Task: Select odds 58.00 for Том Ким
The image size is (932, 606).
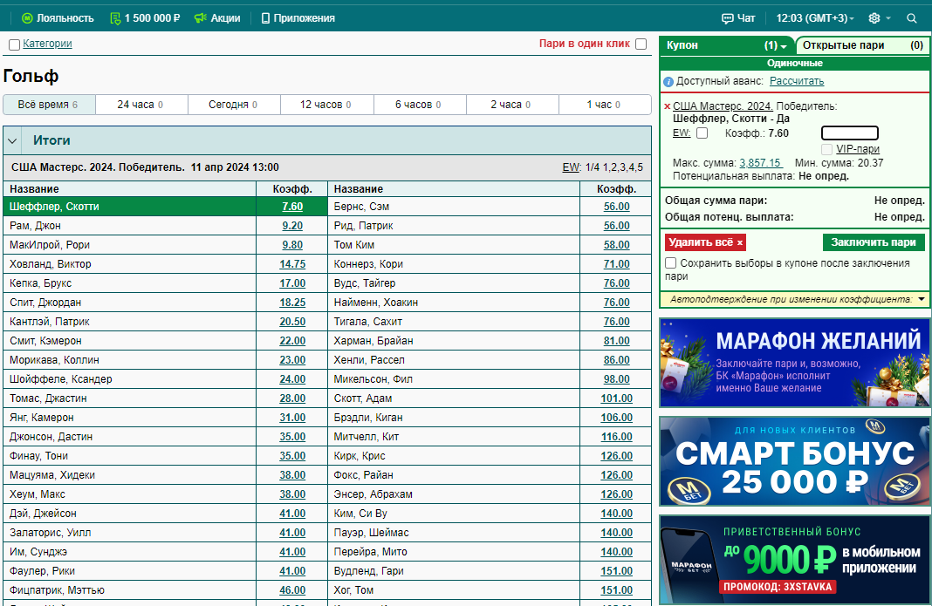Action: pyautogui.click(x=616, y=245)
